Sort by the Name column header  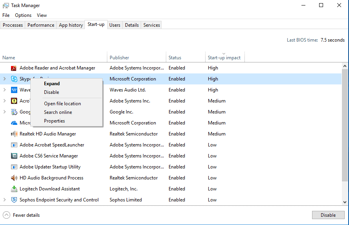click(53, 57)
